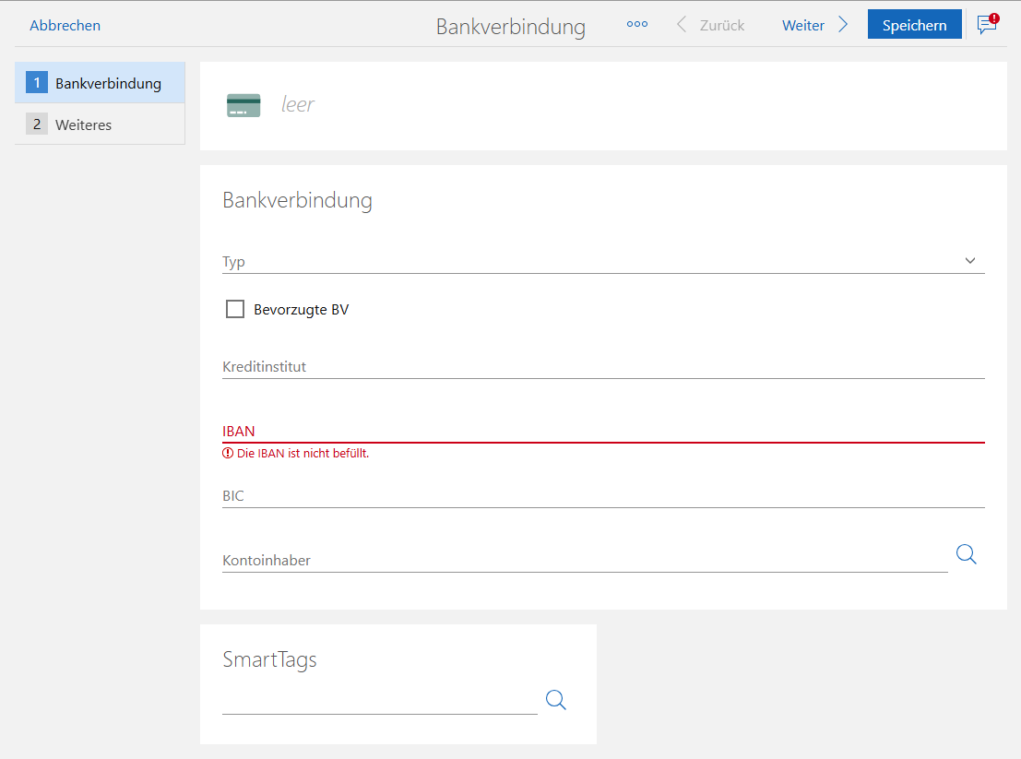Switch to the Weiteres step tab
Image resolution: width=1021 pixels, height=759 pixels.
[100, 125]
